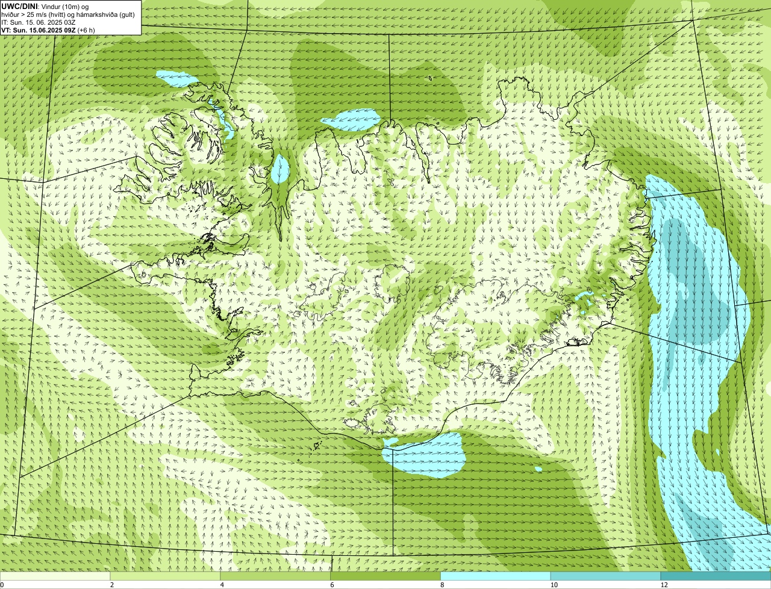
Task: Click the legend scale label "4"
Action: pyautogui.click(x=222, y=585)
